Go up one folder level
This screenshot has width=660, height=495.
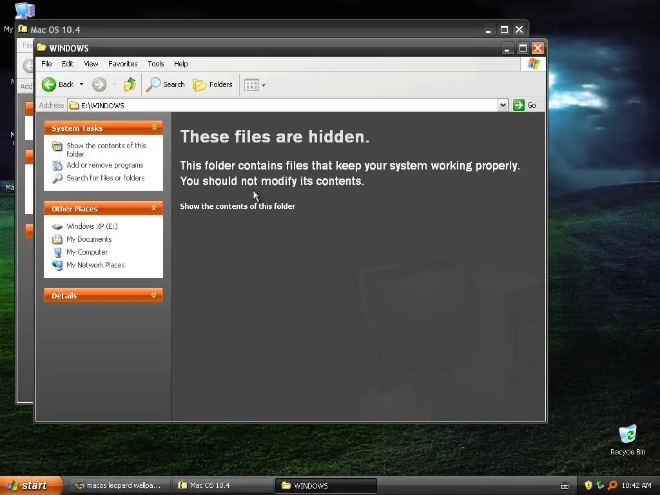coord(130,84)
